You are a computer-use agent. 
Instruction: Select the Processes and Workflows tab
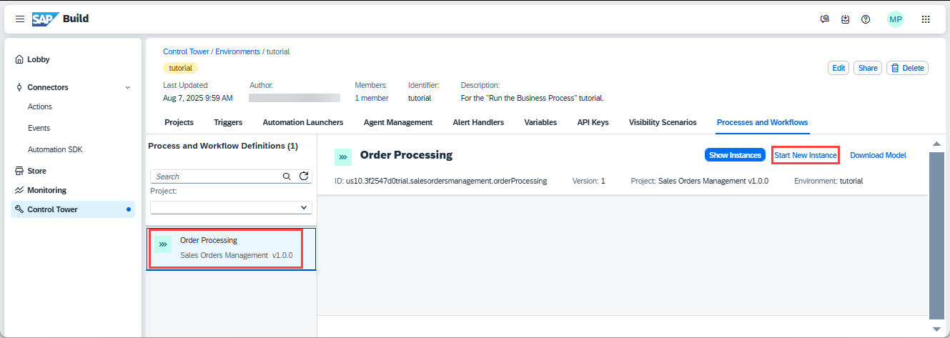[763, 122]
